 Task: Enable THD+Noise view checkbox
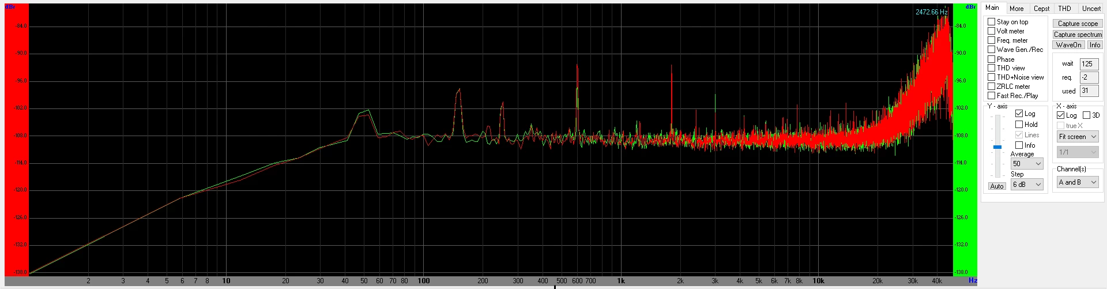tap(992, 77)
